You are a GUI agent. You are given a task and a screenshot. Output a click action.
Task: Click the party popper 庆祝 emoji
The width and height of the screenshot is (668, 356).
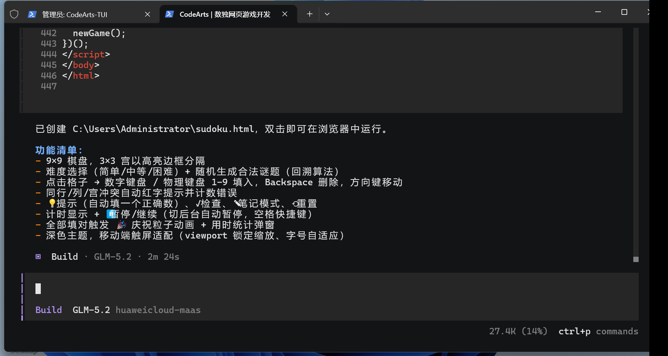(x=122, y=225)
